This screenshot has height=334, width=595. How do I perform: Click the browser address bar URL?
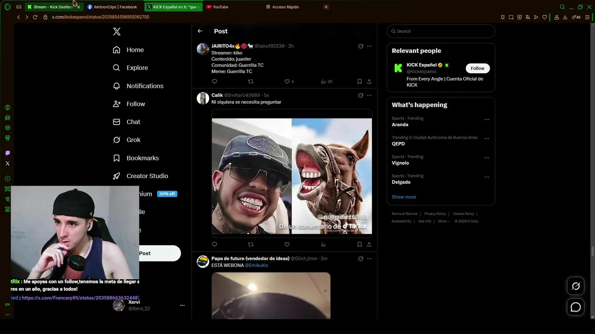100,17
